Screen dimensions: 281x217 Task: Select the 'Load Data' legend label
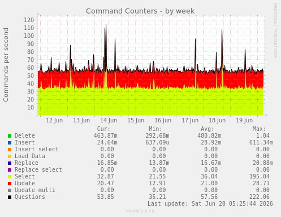pyautogui.click(x=30, y=156)
